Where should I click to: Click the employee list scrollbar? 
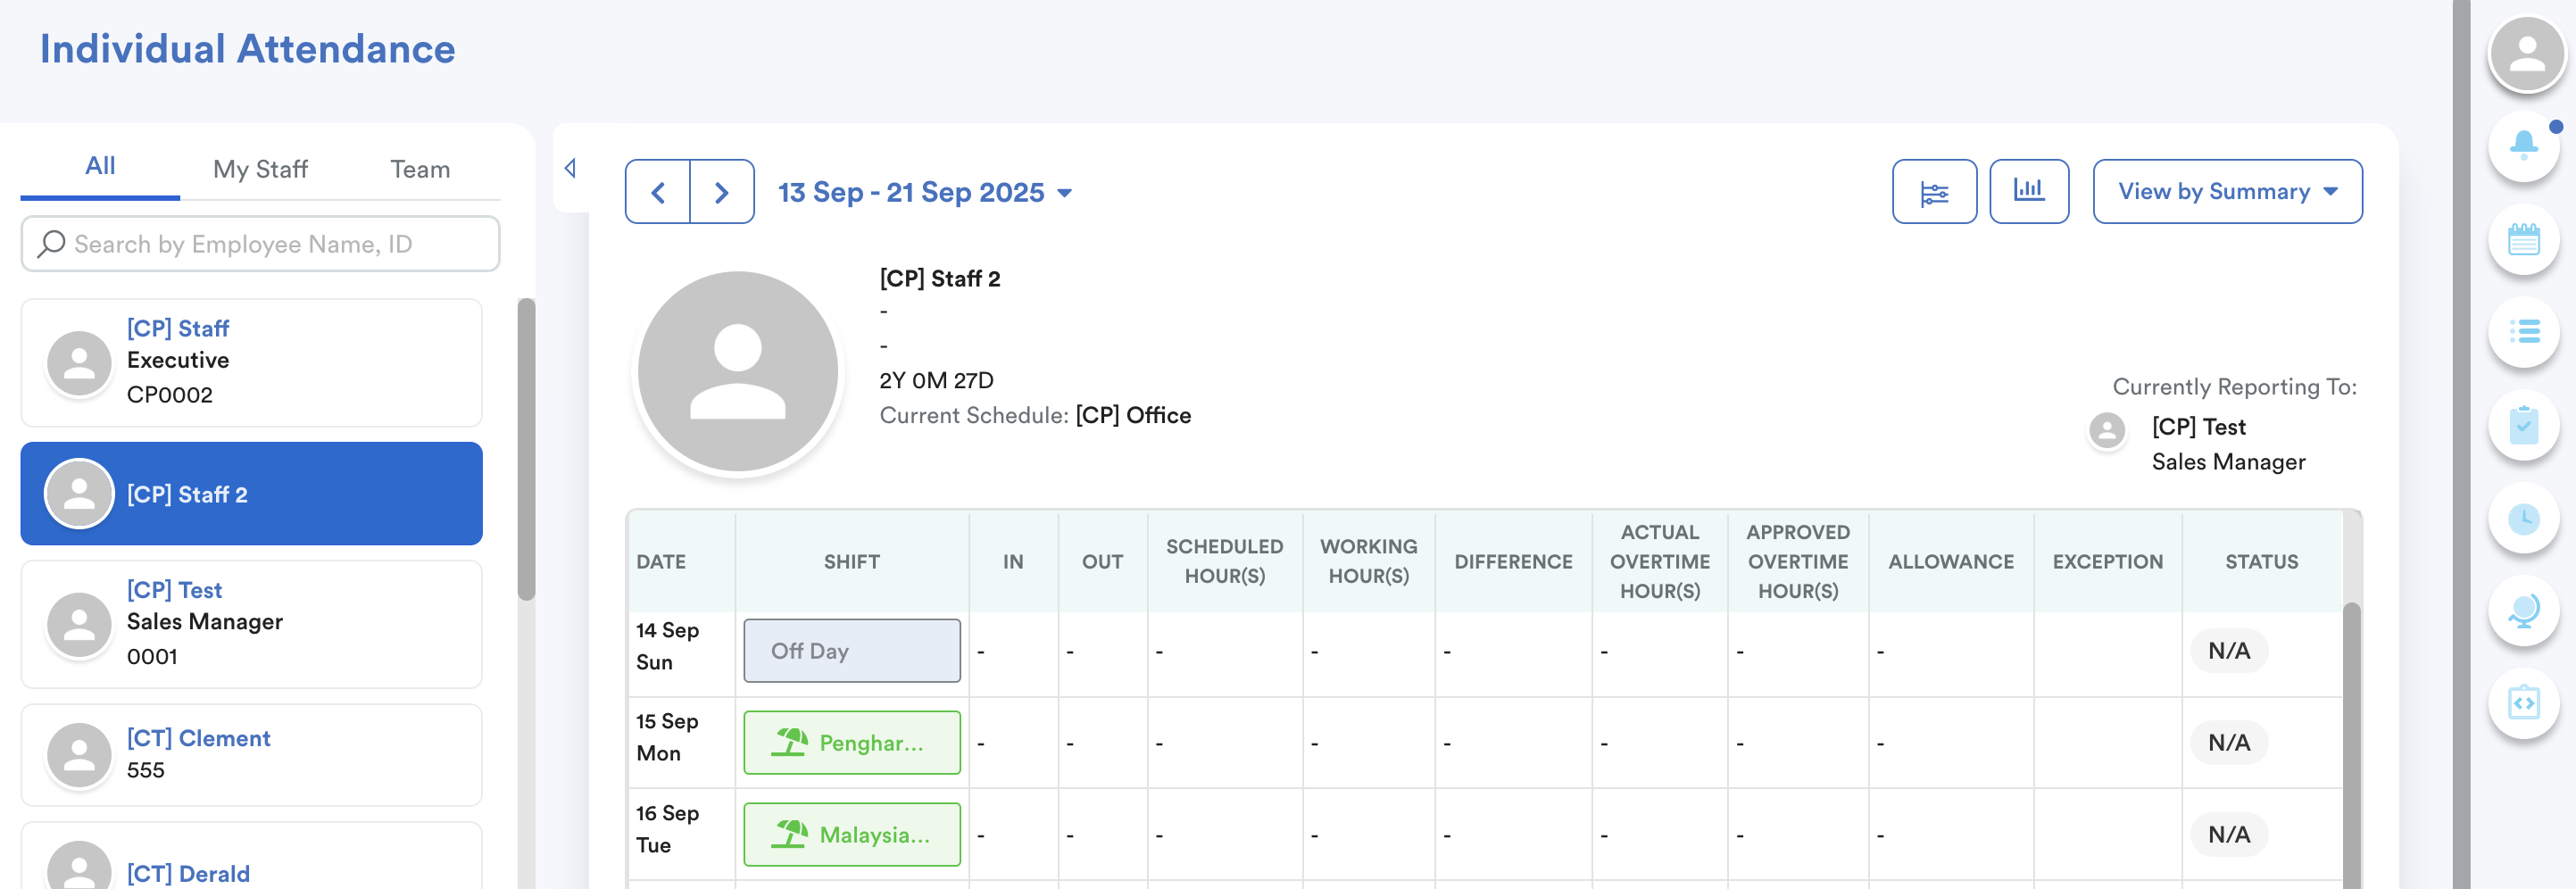pyautogui.click(x=526, y=449)
